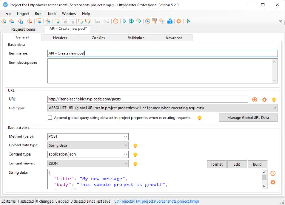Click the lightbulb hint beside append query checkbox
The height and width of the screenshot is (205, 285).
(199, 118)
